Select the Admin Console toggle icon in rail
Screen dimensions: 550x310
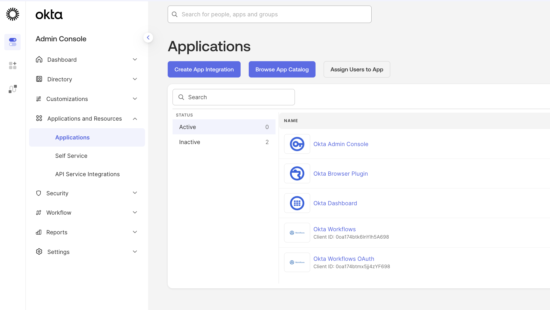pyautogui.click(x=12, y=42)
